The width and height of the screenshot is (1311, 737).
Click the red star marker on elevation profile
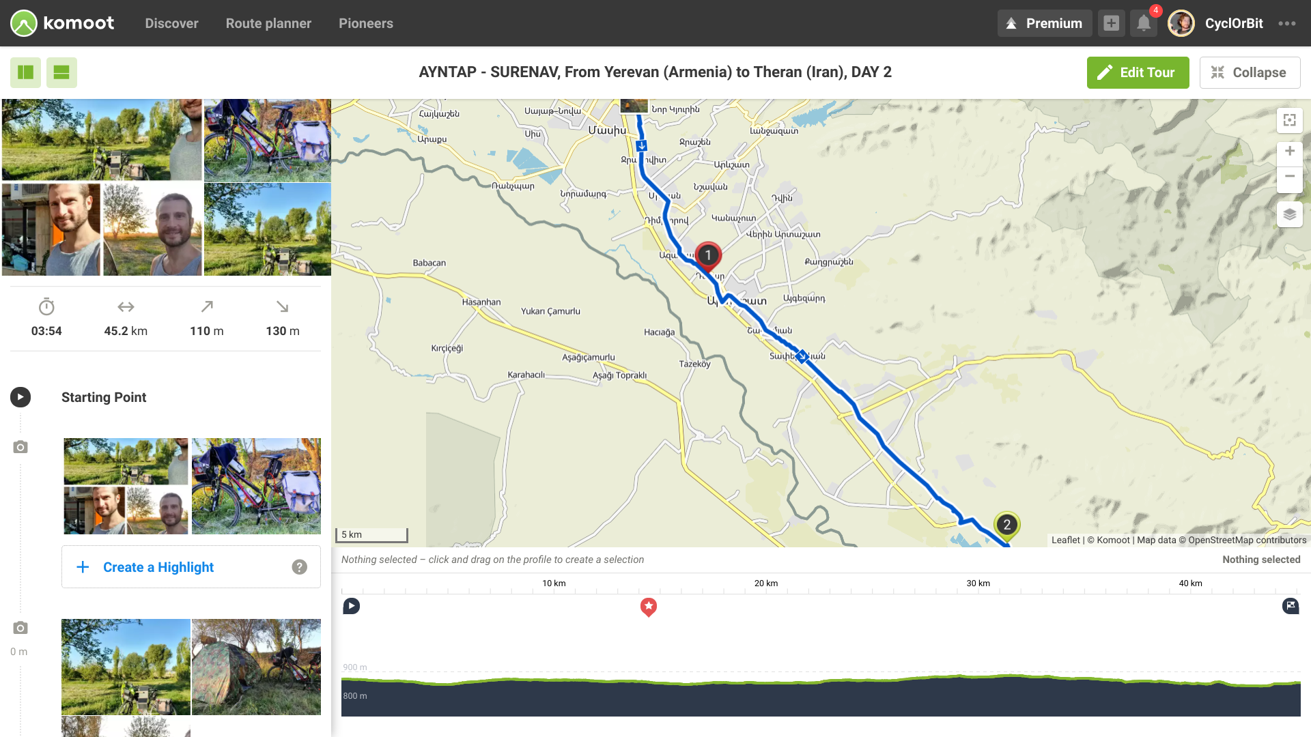648,606
